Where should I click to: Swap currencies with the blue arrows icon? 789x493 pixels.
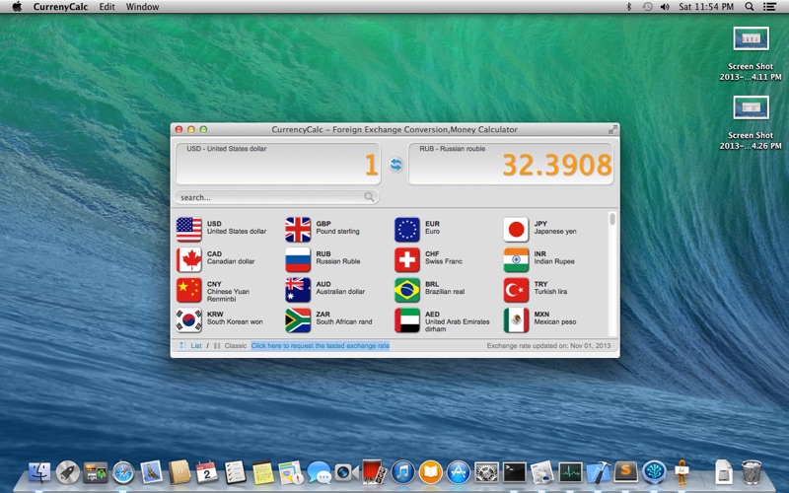(396, 164)
